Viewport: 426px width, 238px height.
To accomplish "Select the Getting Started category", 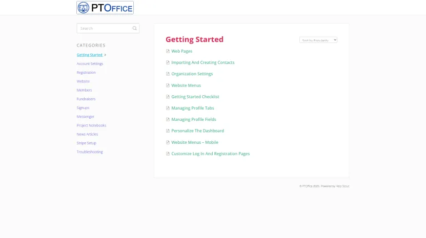I will [x=89, y=55].
